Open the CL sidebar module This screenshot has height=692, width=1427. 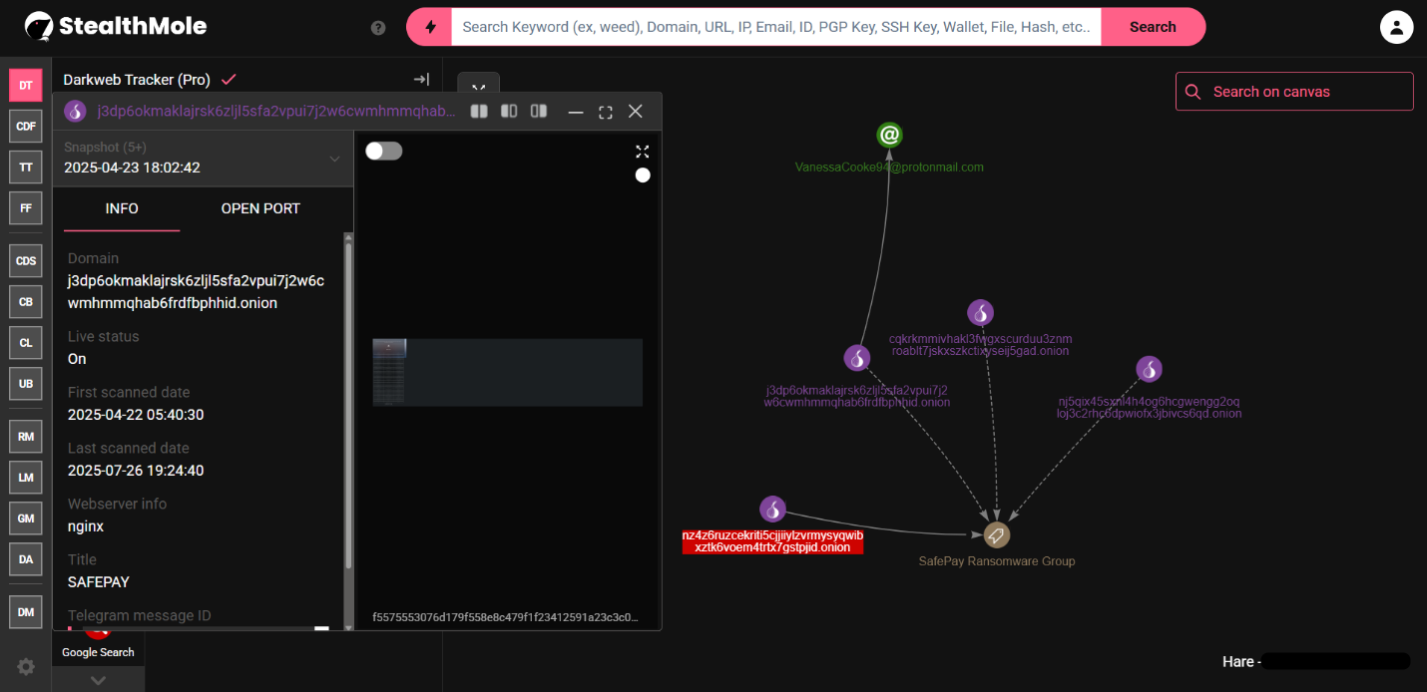[26, 343]
